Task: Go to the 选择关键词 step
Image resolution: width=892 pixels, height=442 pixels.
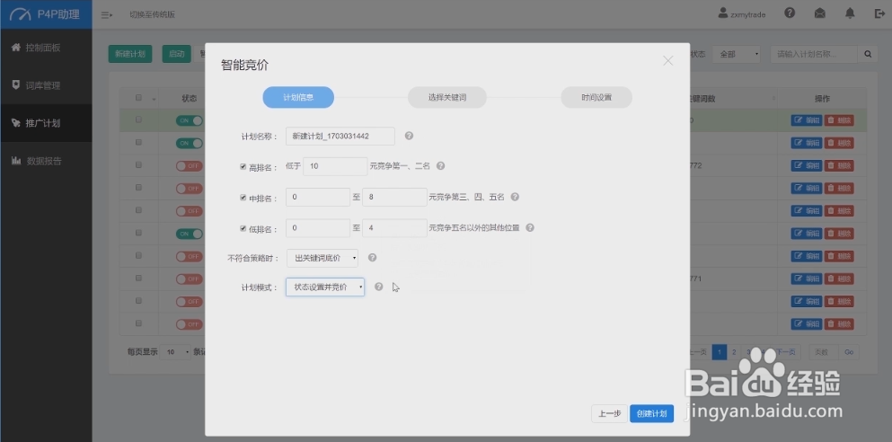Action: [447, 97]
